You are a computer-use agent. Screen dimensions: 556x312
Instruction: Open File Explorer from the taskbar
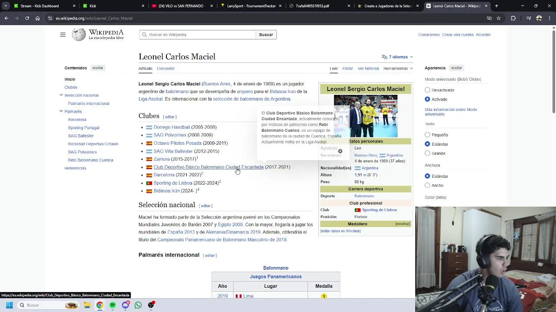pyautogui.click(x=87, y=305)
